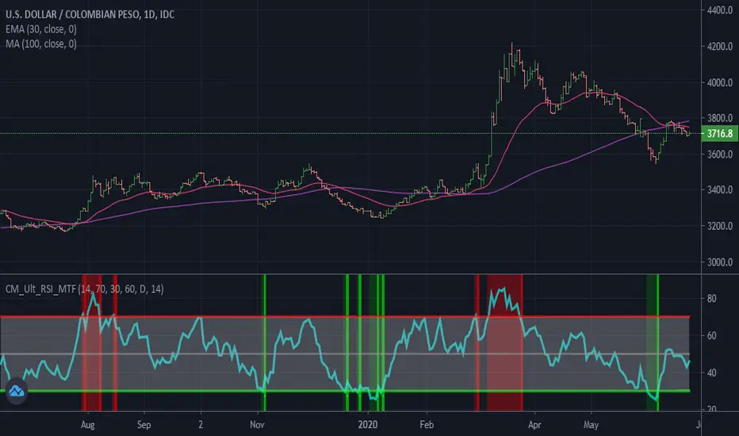This screenshot has height=436, width=739.
Task: Click the 3000.0 price axis label
Action: pyautogui.click(x=720, y=262)
